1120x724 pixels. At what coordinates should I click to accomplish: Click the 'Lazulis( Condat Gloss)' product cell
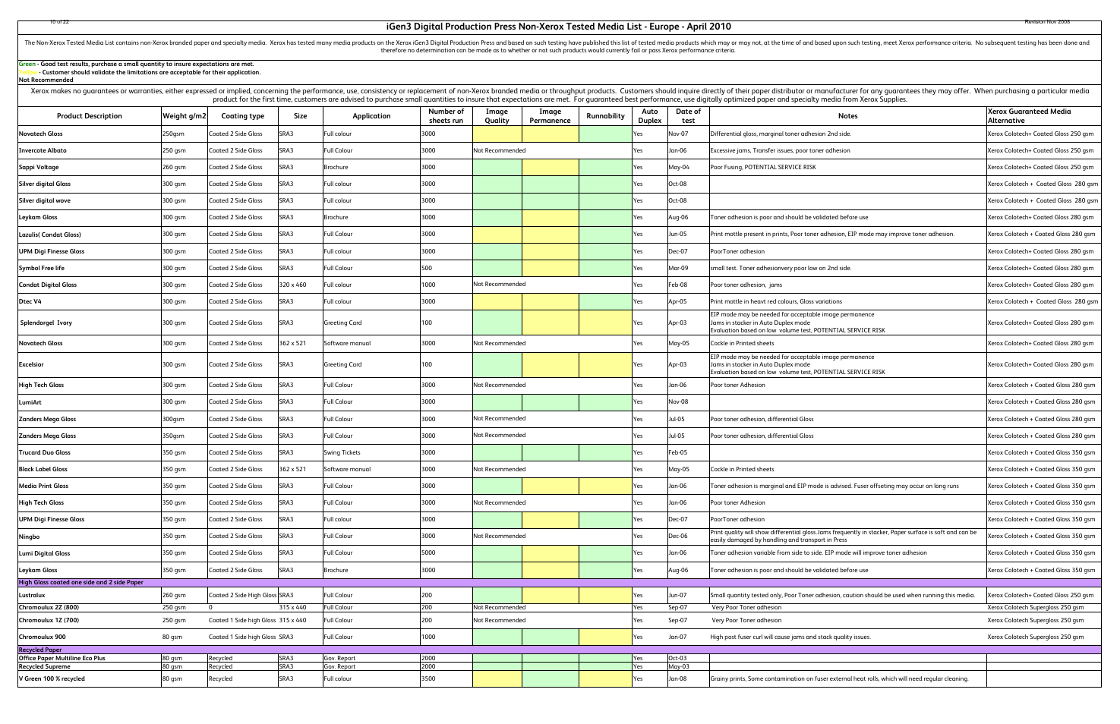click(90, 235)
